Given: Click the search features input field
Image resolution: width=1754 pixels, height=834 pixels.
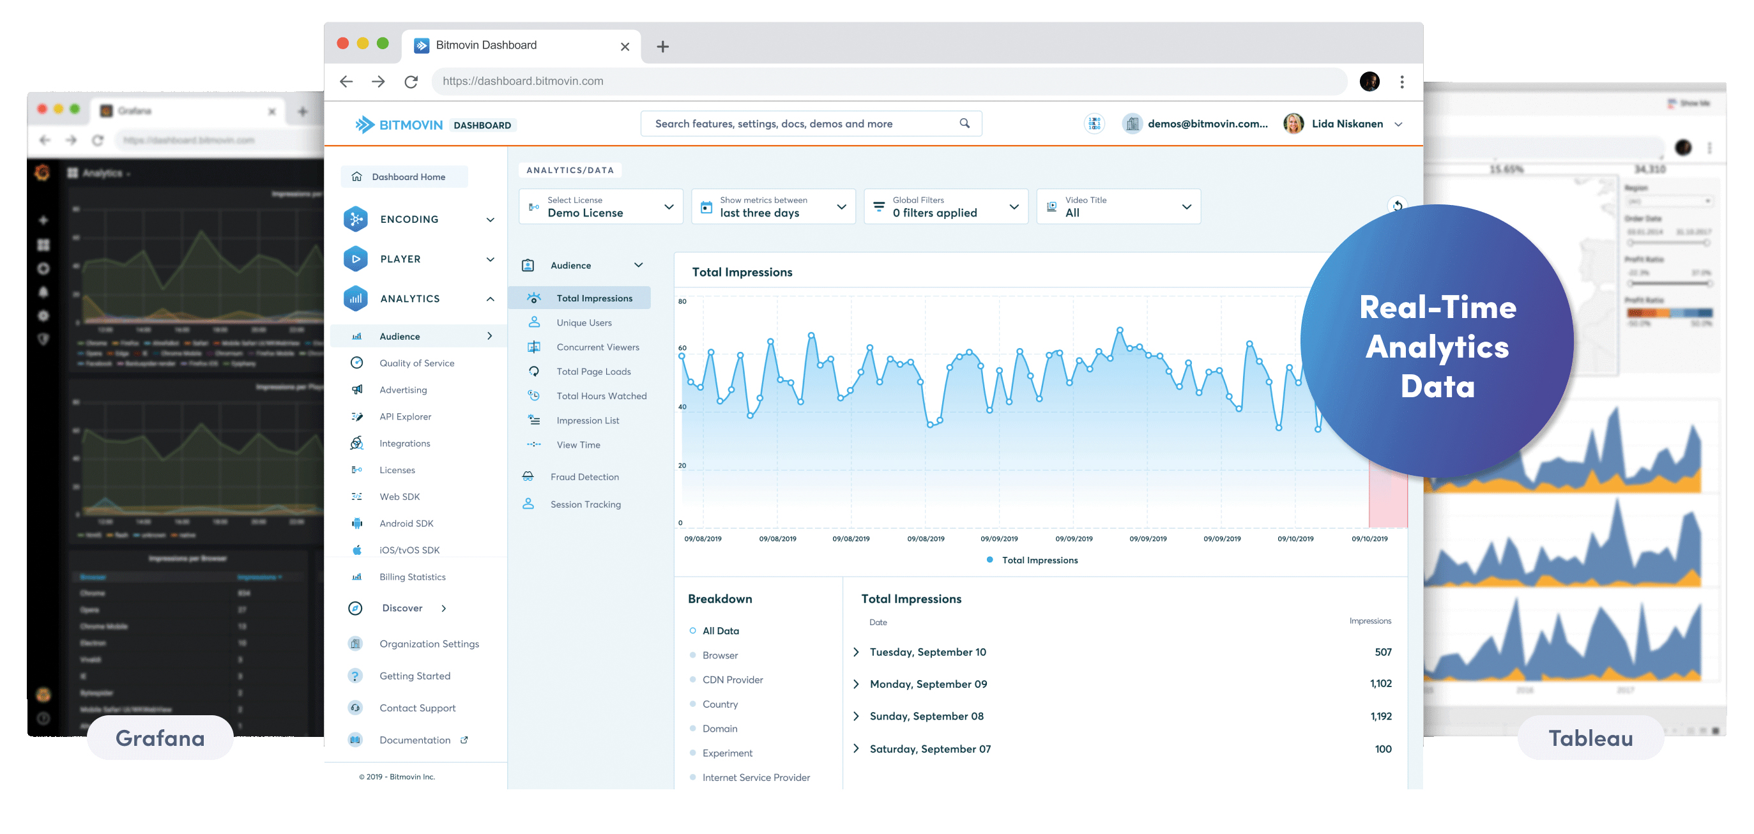Looking at the screenshot, I should click(811, 123).
